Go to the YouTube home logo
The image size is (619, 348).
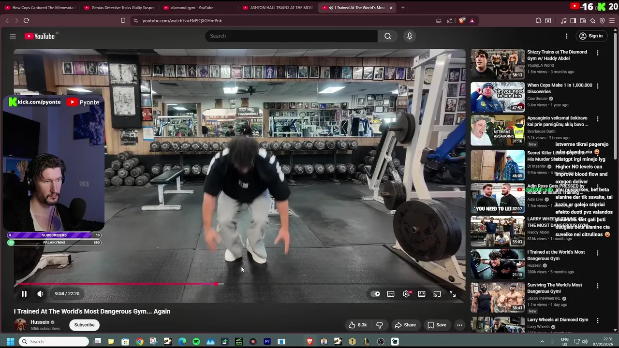click(x=40, y=36)
